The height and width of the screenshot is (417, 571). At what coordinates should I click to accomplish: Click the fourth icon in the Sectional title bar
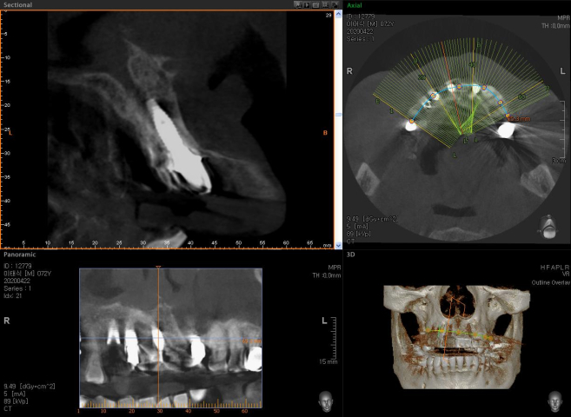(x=323, y=4)
